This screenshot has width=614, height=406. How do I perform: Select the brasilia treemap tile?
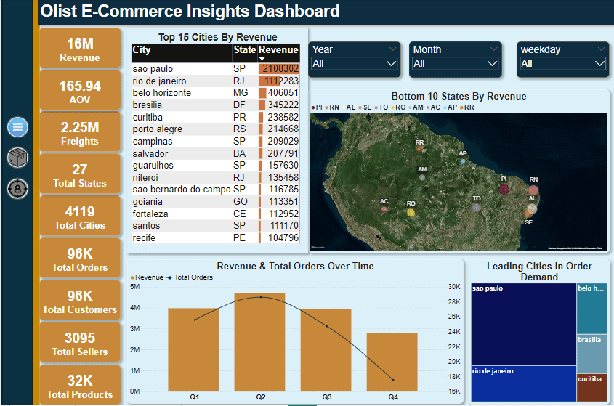coord(592,354)
